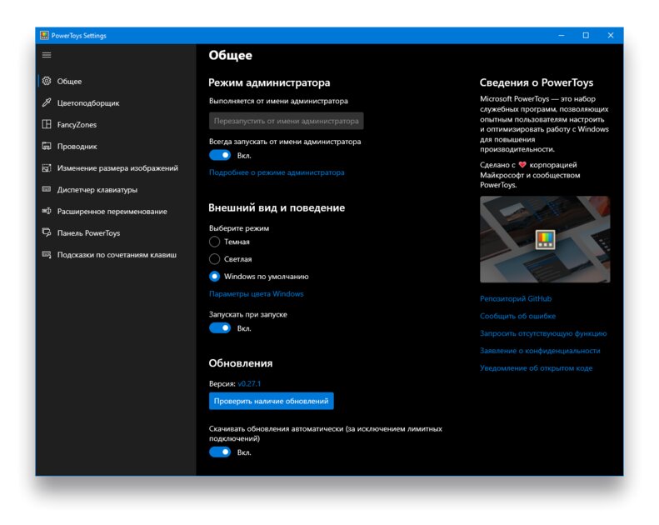Image resolution: width=659 pixels, height=525 pixels.
Task: Click Запросить отсутствующую функцию link
Action: point(543,332)
